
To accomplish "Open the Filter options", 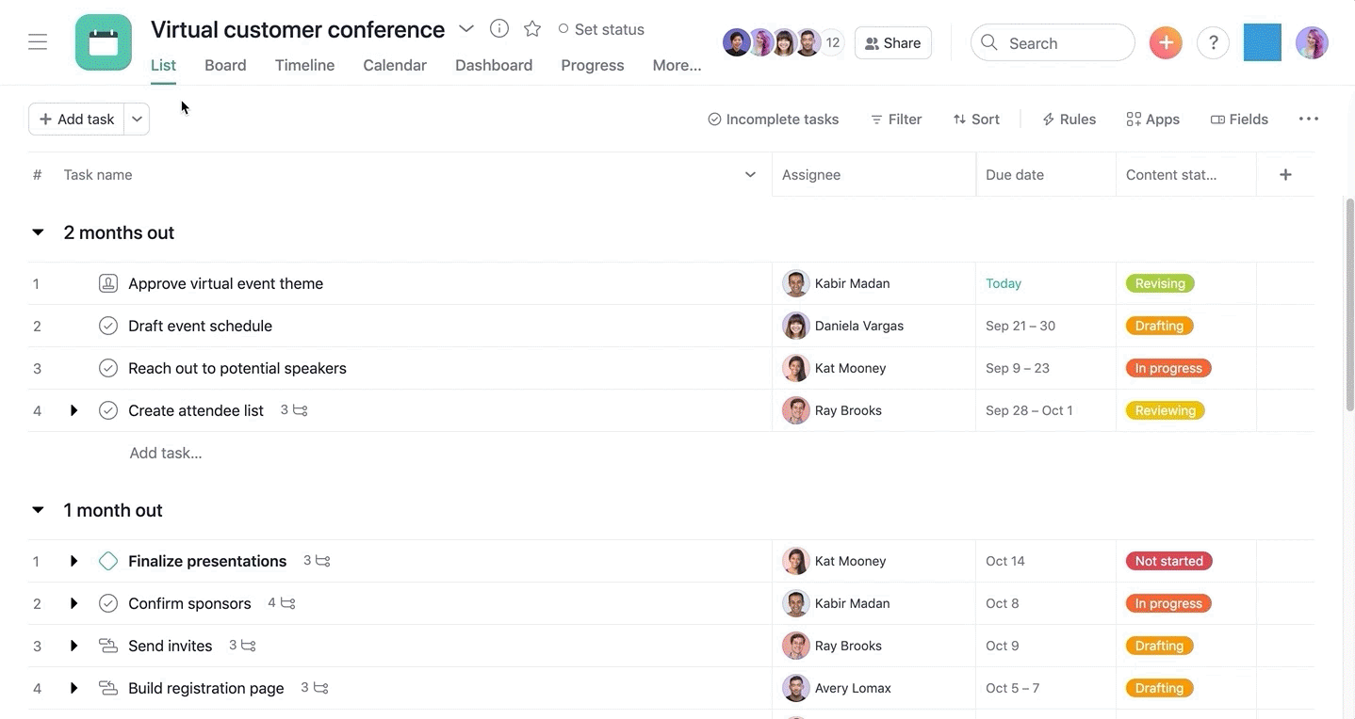I will (895, 120).
